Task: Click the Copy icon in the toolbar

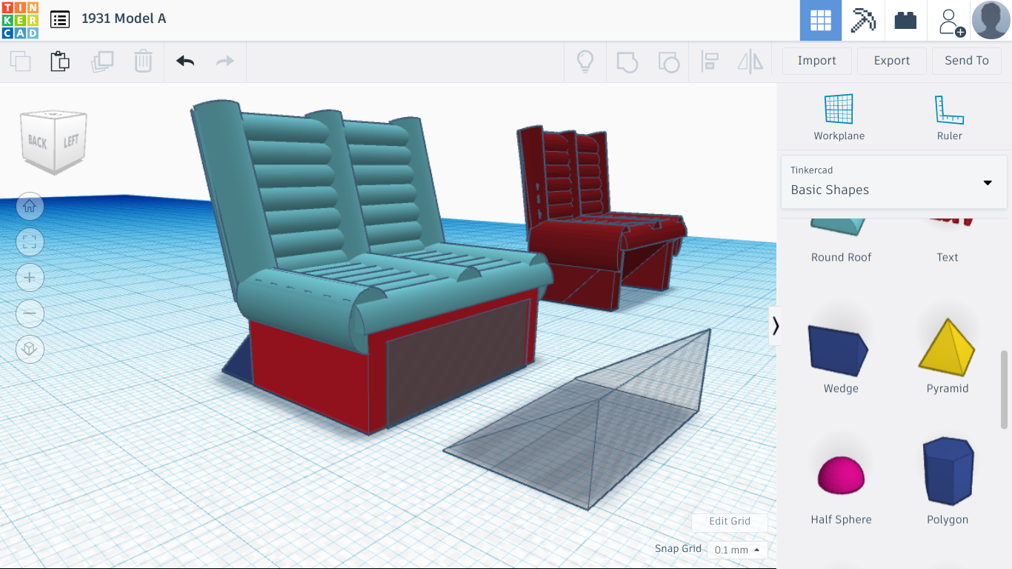Action: (21, 61)
